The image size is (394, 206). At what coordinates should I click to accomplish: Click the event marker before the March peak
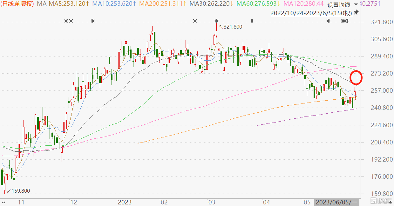tap(195, 21)
